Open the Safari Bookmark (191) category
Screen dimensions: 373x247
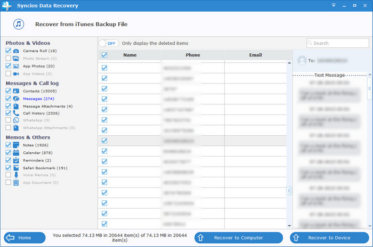45,168
